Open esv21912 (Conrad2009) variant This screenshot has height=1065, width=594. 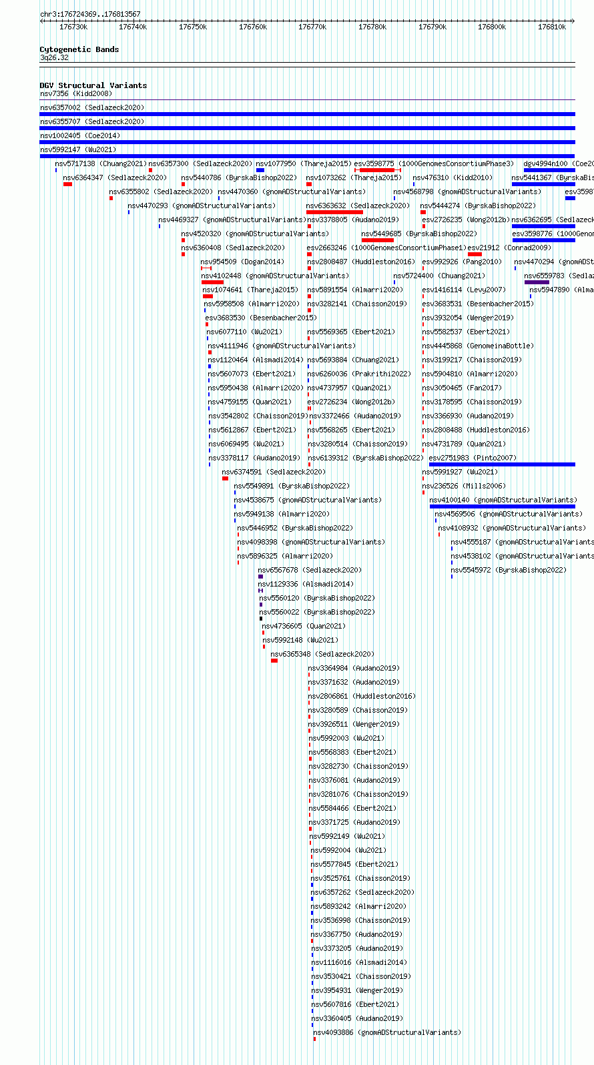[x=510, y=248]
